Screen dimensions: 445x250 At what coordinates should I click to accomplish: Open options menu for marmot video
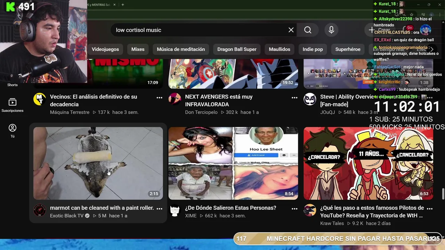159,209
